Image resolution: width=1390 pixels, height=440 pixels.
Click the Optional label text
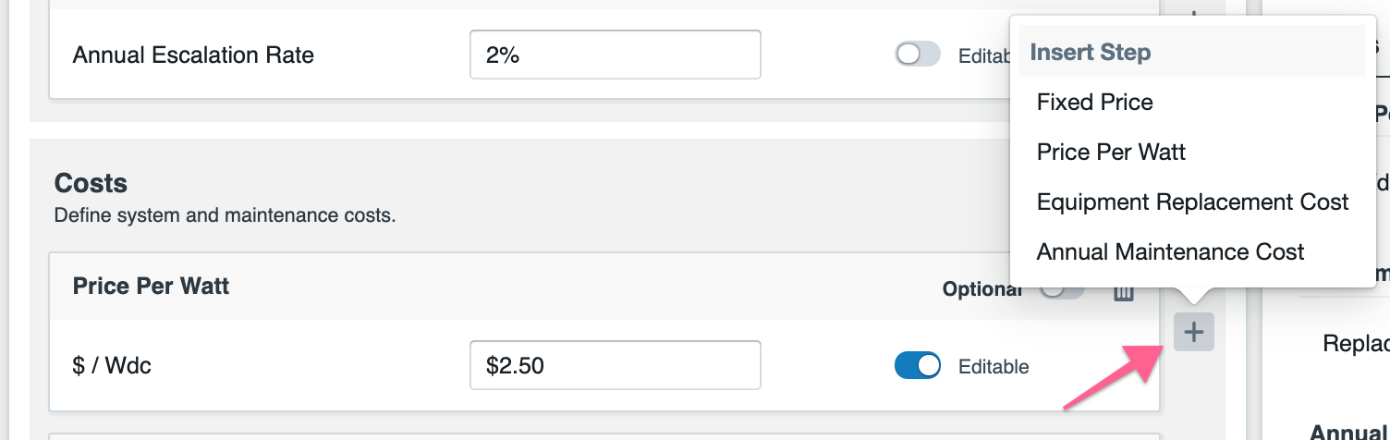(982, 289)
